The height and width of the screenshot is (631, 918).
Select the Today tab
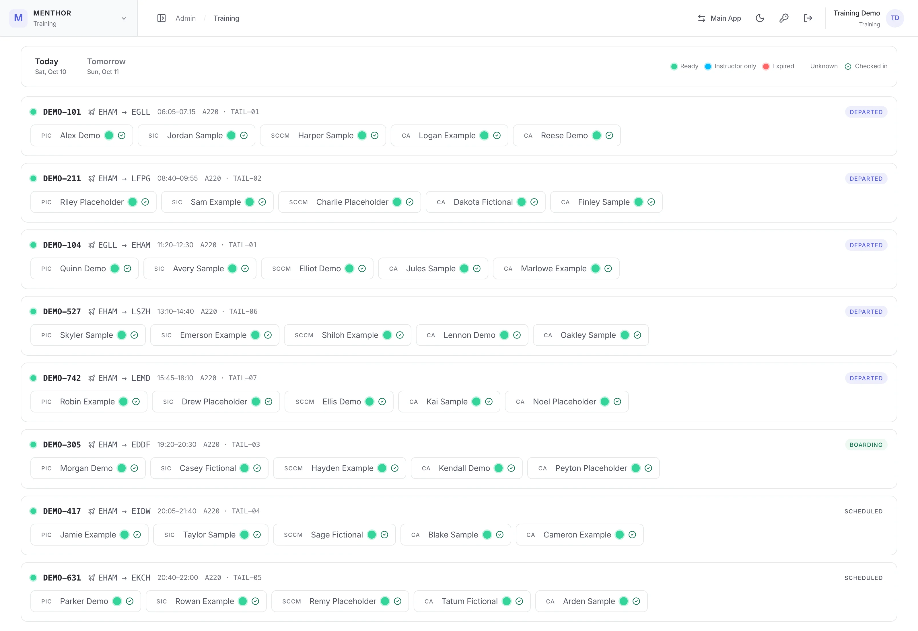[50, 66]
